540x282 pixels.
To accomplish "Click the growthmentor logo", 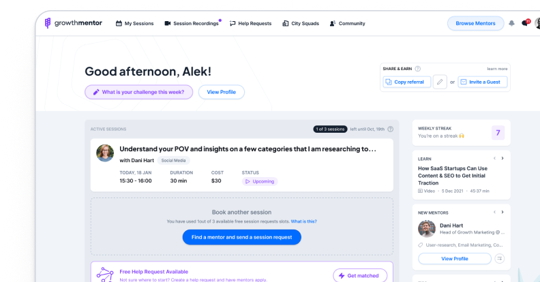I will pos(74,23).
